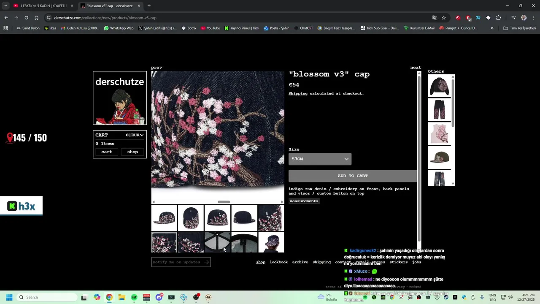Go back with the browser back arrow
This screenshot has height=304, width=540.
[6, 18]
